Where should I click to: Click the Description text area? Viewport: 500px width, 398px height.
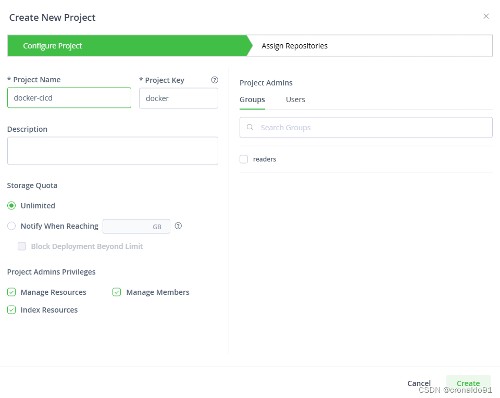coord(113,151)
